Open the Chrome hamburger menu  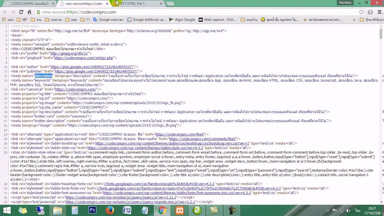tap(379, 12)
